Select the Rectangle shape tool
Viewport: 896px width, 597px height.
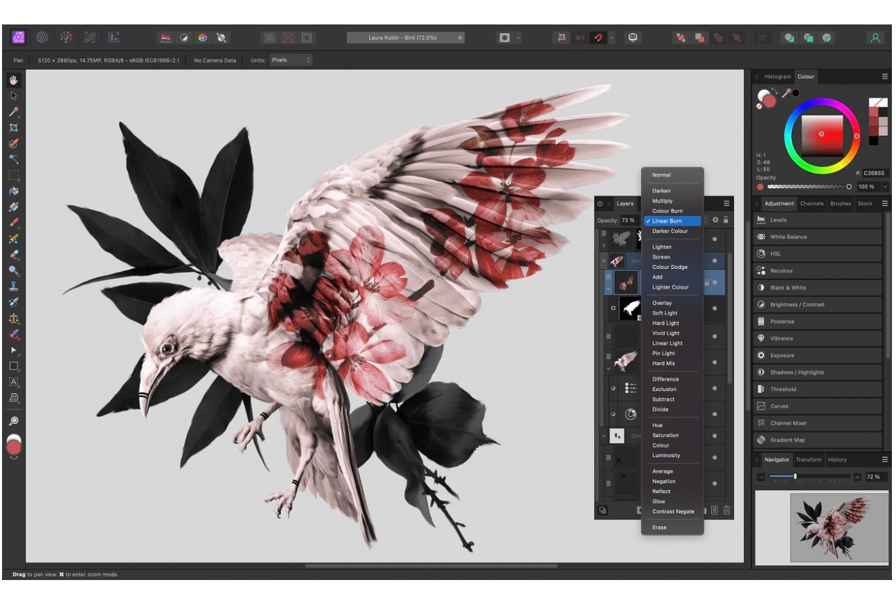(14, 366)
